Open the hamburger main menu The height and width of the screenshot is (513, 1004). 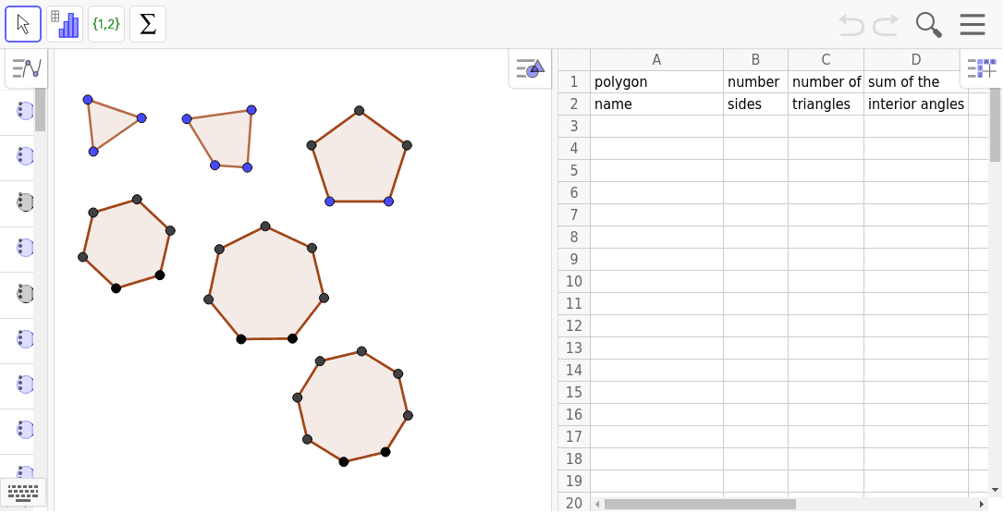(x=972, y=25)
